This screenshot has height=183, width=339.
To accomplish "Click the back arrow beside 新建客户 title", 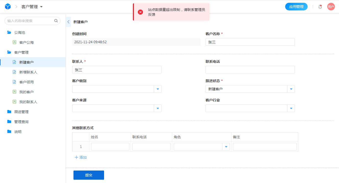I will [x=68, y=22].
